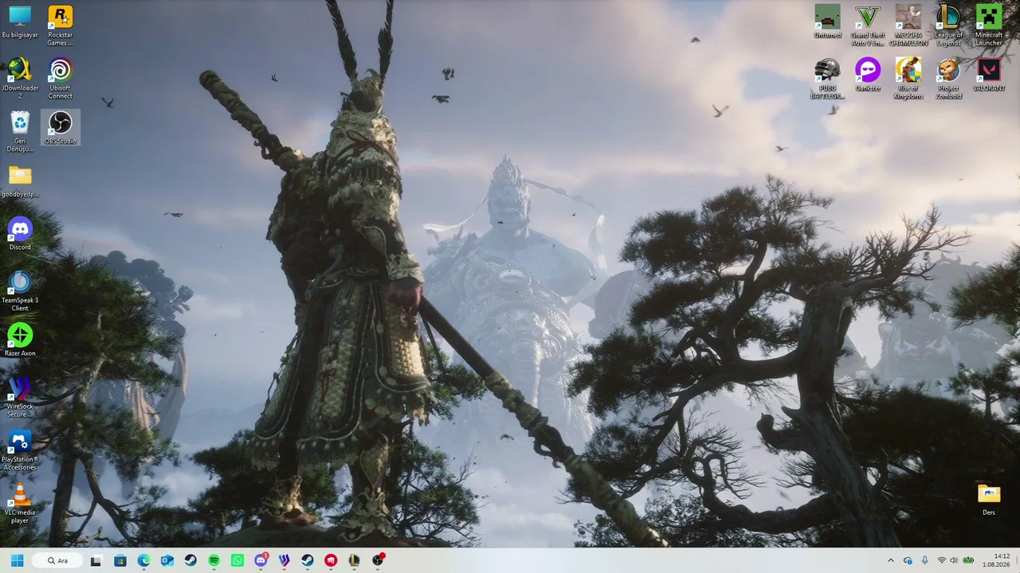Open Discord with notification badge on taskbar
1020x573 pixels.
(261, 560)
